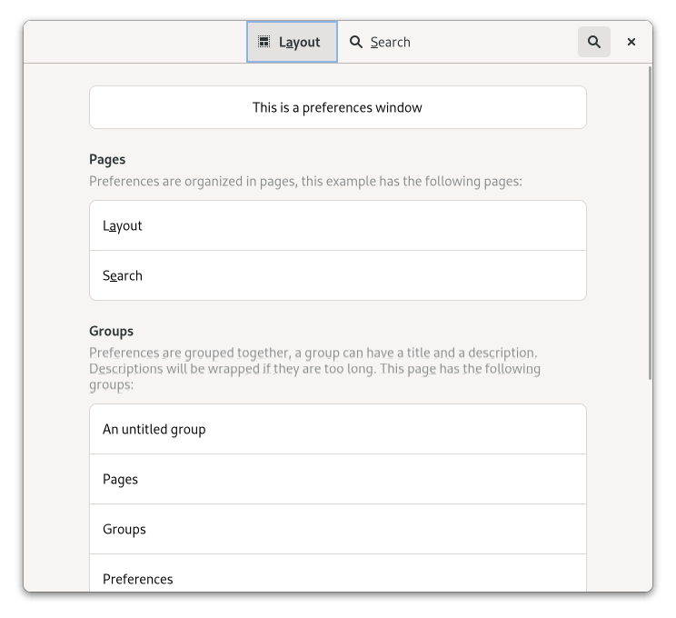Select the Layout row under Pages
Image resolution: width=676 pixels, height=618 pixels.
tap(337, 225)
